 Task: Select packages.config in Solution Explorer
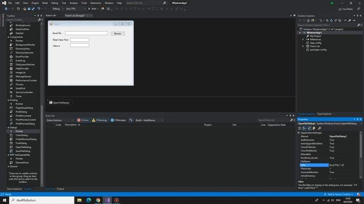(x=318, y=50)
